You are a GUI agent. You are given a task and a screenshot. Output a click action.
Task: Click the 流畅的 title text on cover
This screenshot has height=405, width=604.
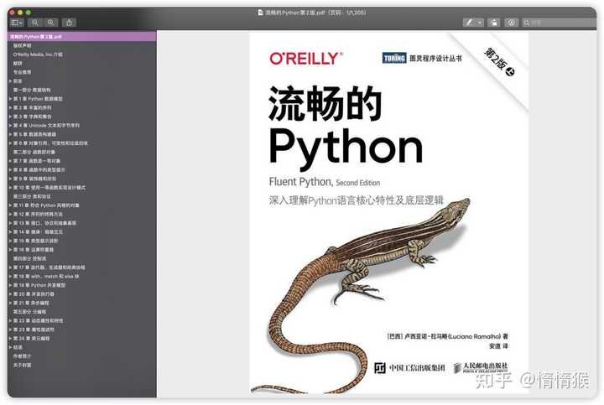[x=325, y=104]
